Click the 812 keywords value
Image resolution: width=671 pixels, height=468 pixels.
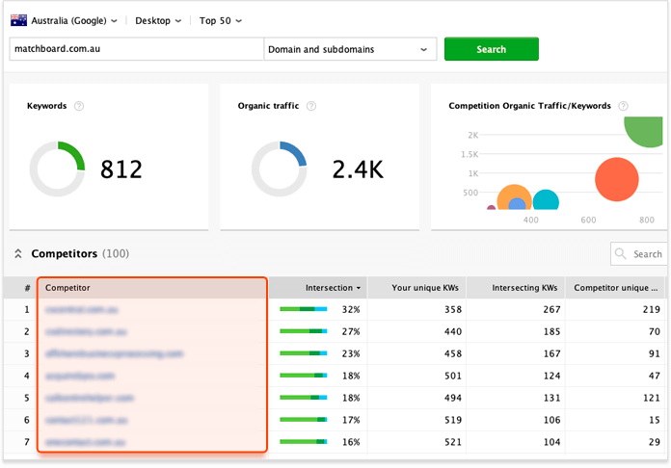(x=121, y=169)
